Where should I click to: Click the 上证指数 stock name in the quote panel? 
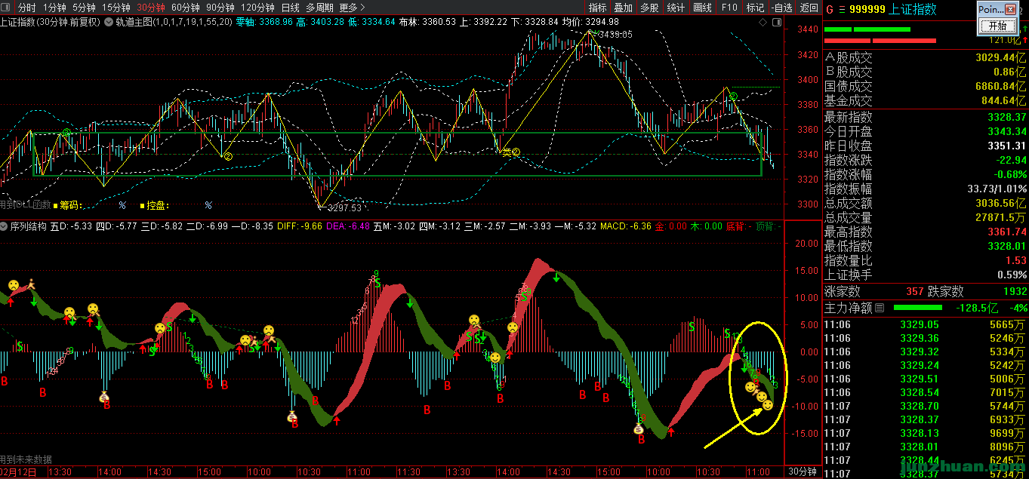tap(912, 10)
